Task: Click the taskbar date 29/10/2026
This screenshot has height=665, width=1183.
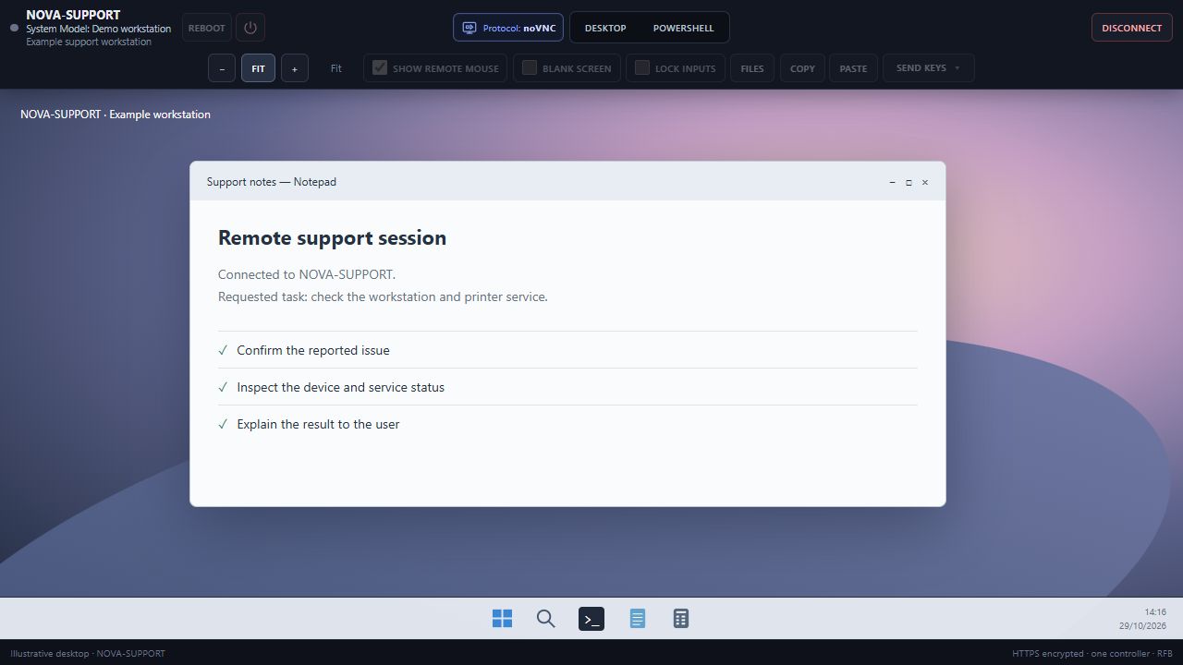Action: coord(1143,625)
